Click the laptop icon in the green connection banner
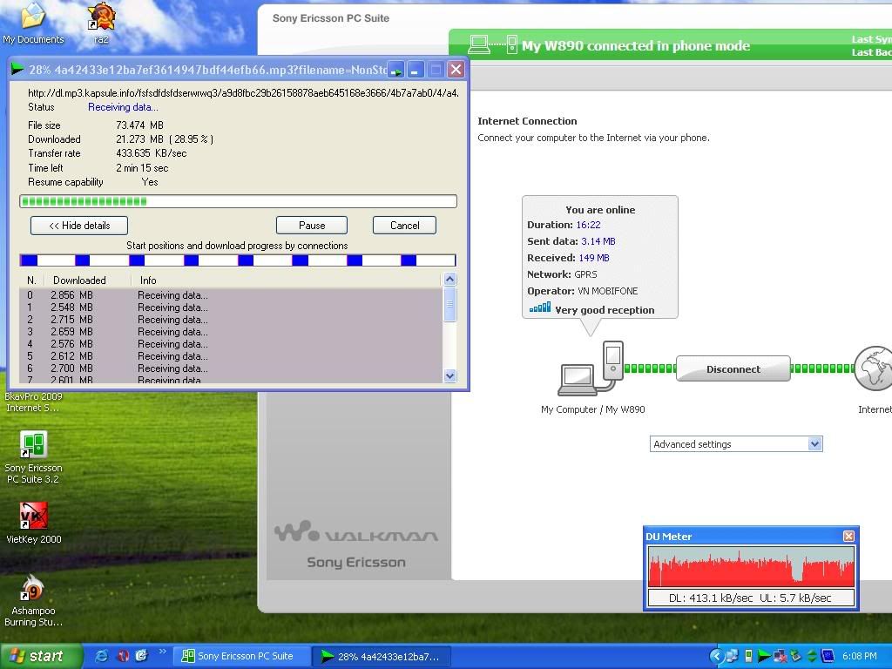Screen dimensions: 892x669 pos(479,44)
